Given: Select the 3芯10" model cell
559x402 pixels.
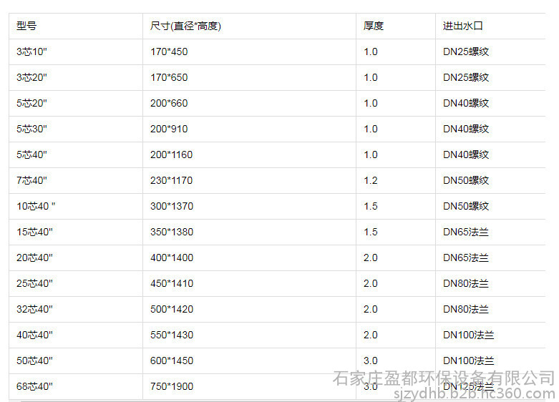Looking at the screenshot, I should coord(32,52).
